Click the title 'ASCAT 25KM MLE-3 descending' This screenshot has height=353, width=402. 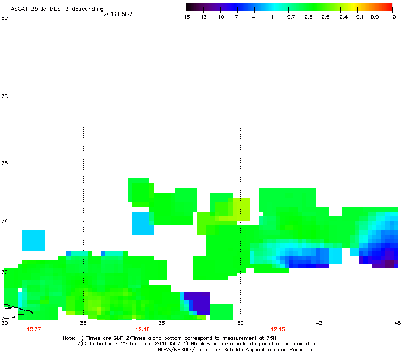(x=57, y=9)
